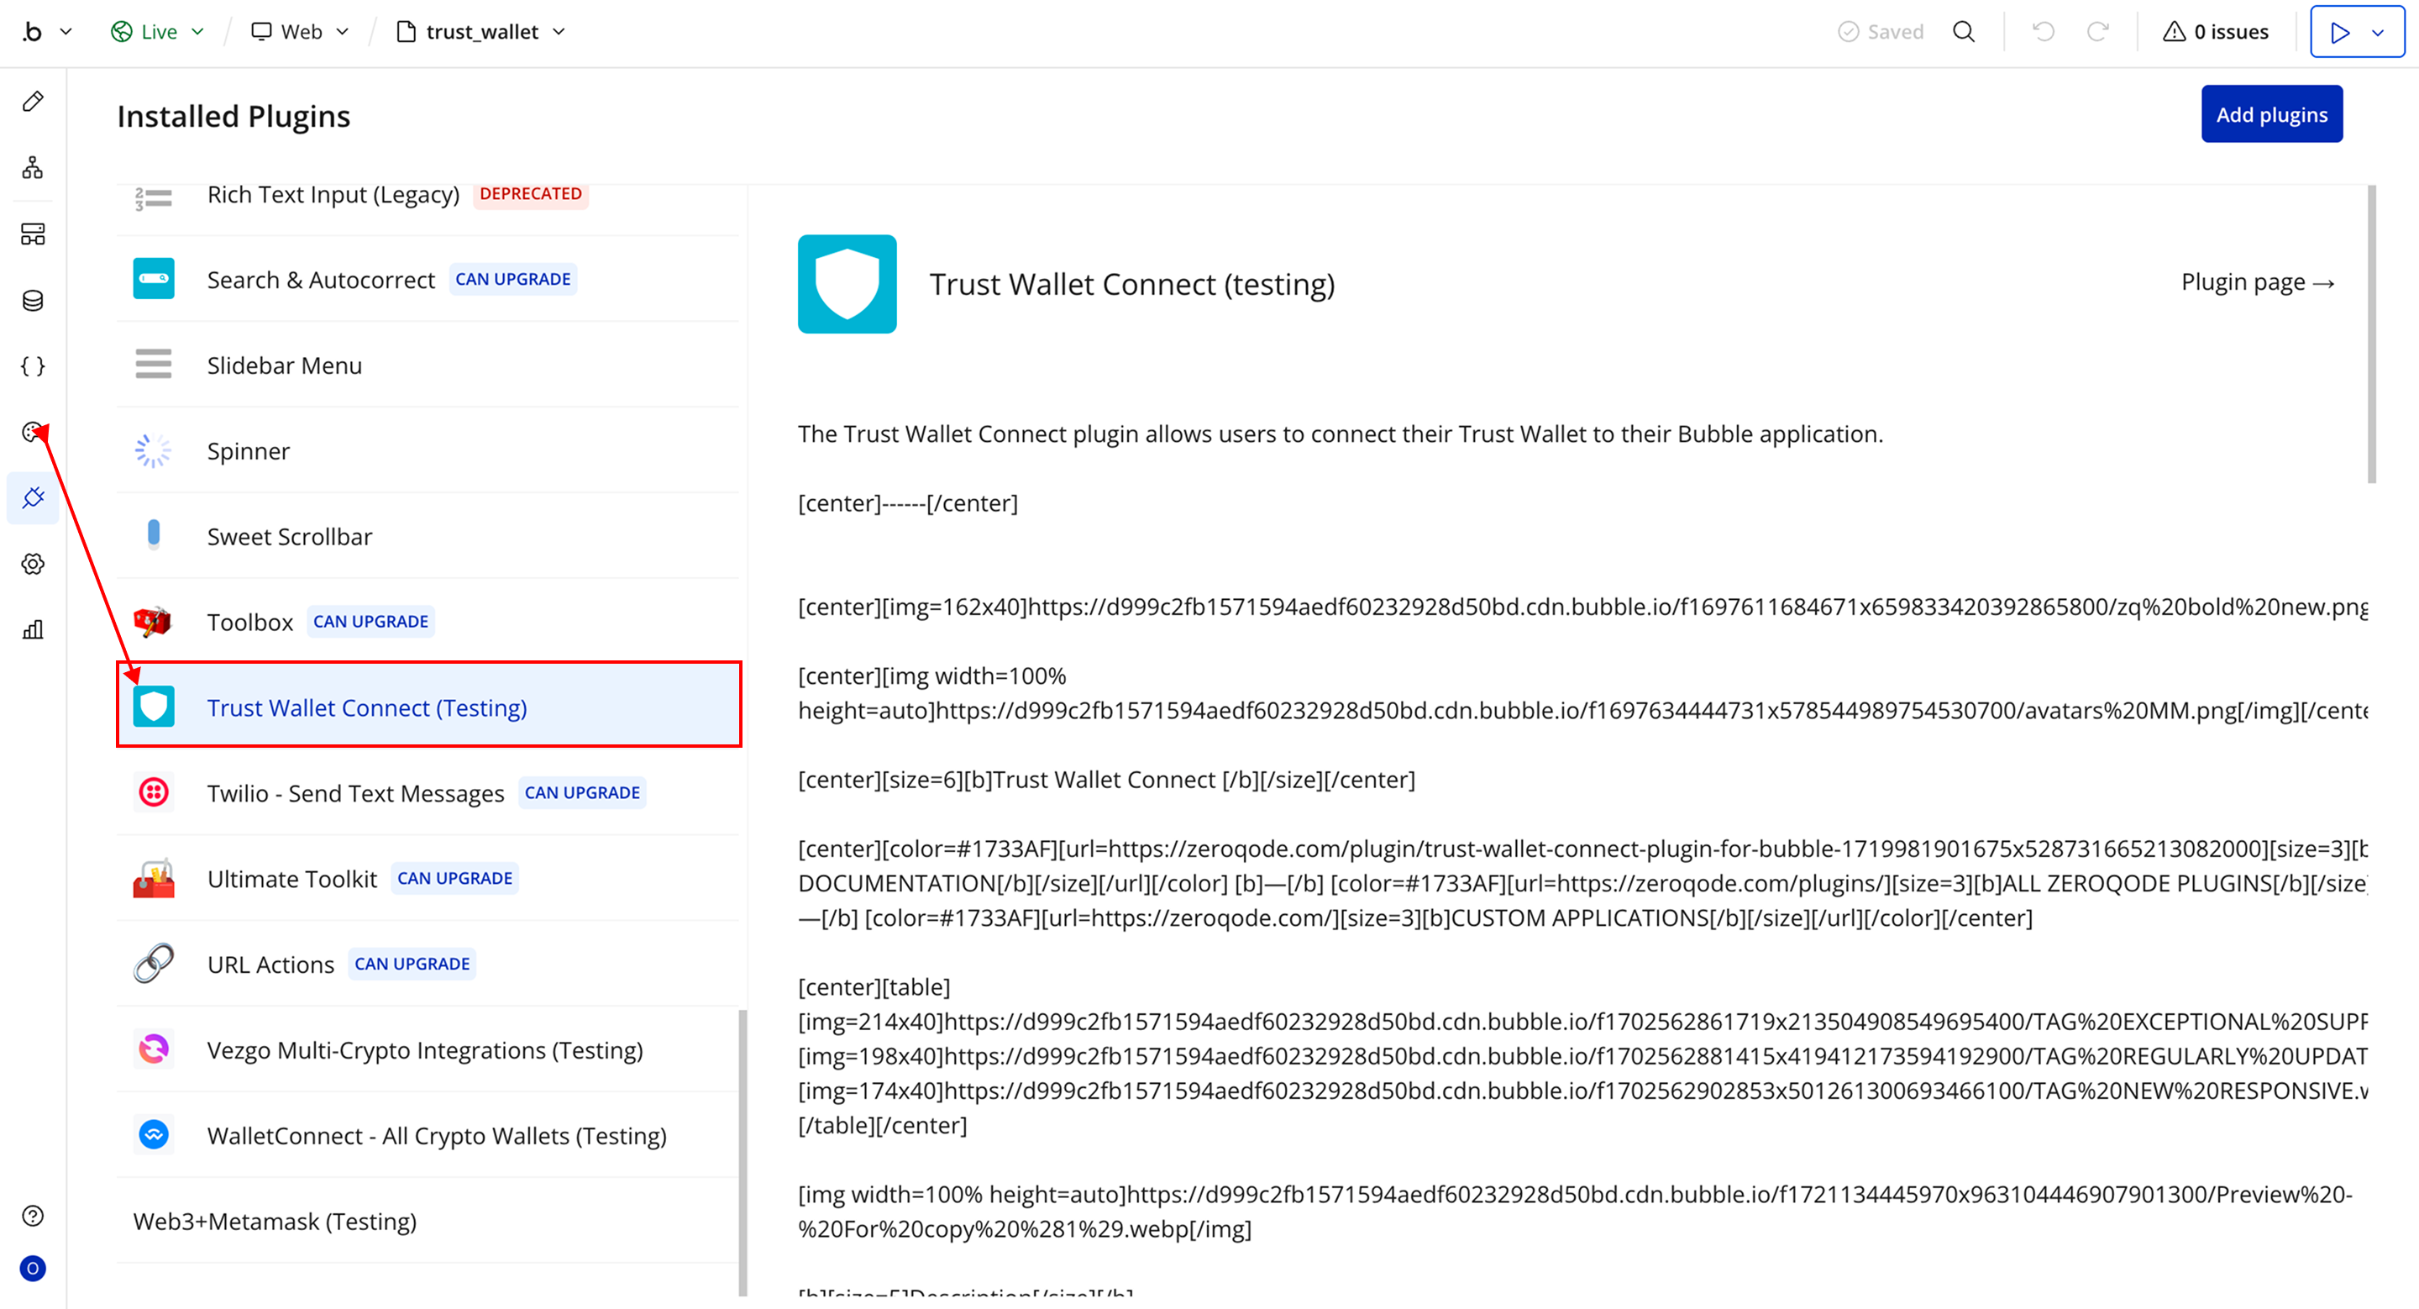Click the 0 issues indicator
This screenshot has width=2419, height=1309.
pyautogui.click(x=2215, y=32)
